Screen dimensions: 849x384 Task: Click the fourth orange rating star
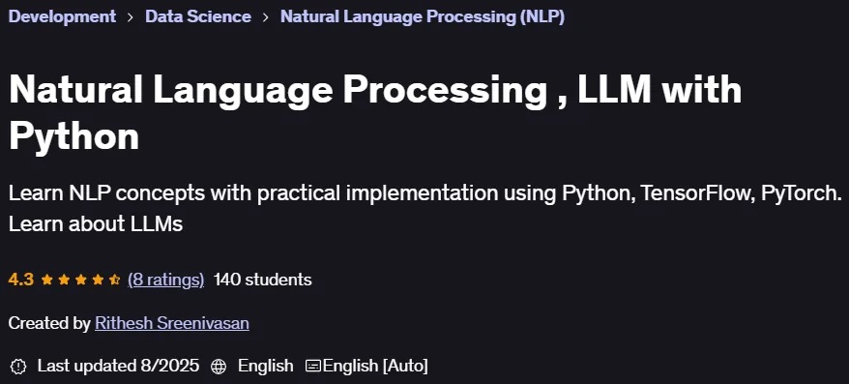98,280
